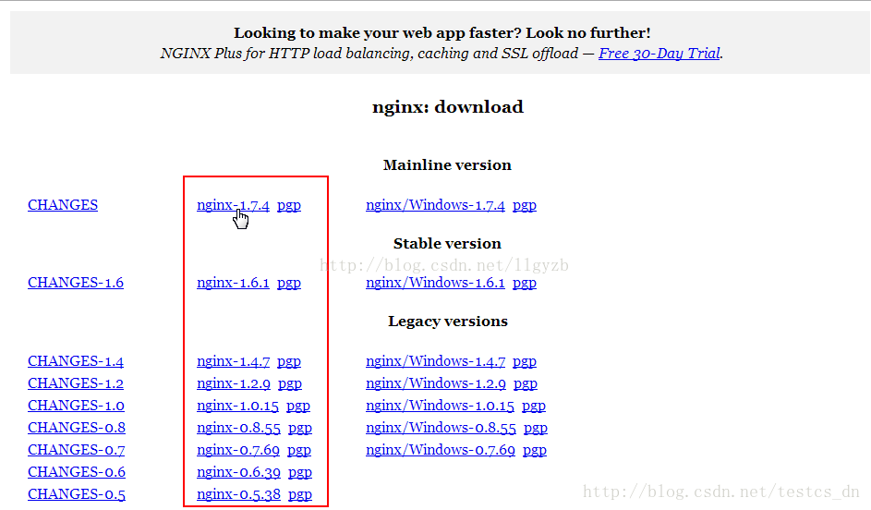Open the CHANGES-0.8 link
Image resolution: width=871 pixels, height=510 pixels.
77,428
